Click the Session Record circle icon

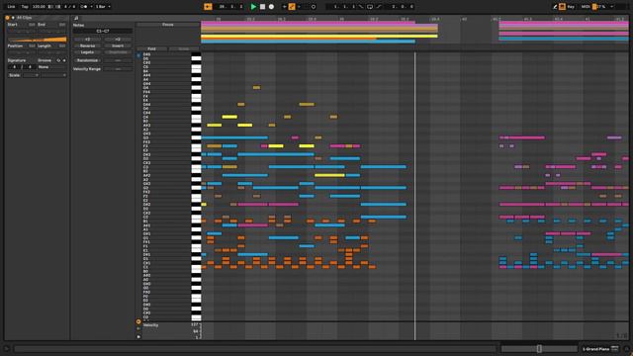(x=314, y=7)
